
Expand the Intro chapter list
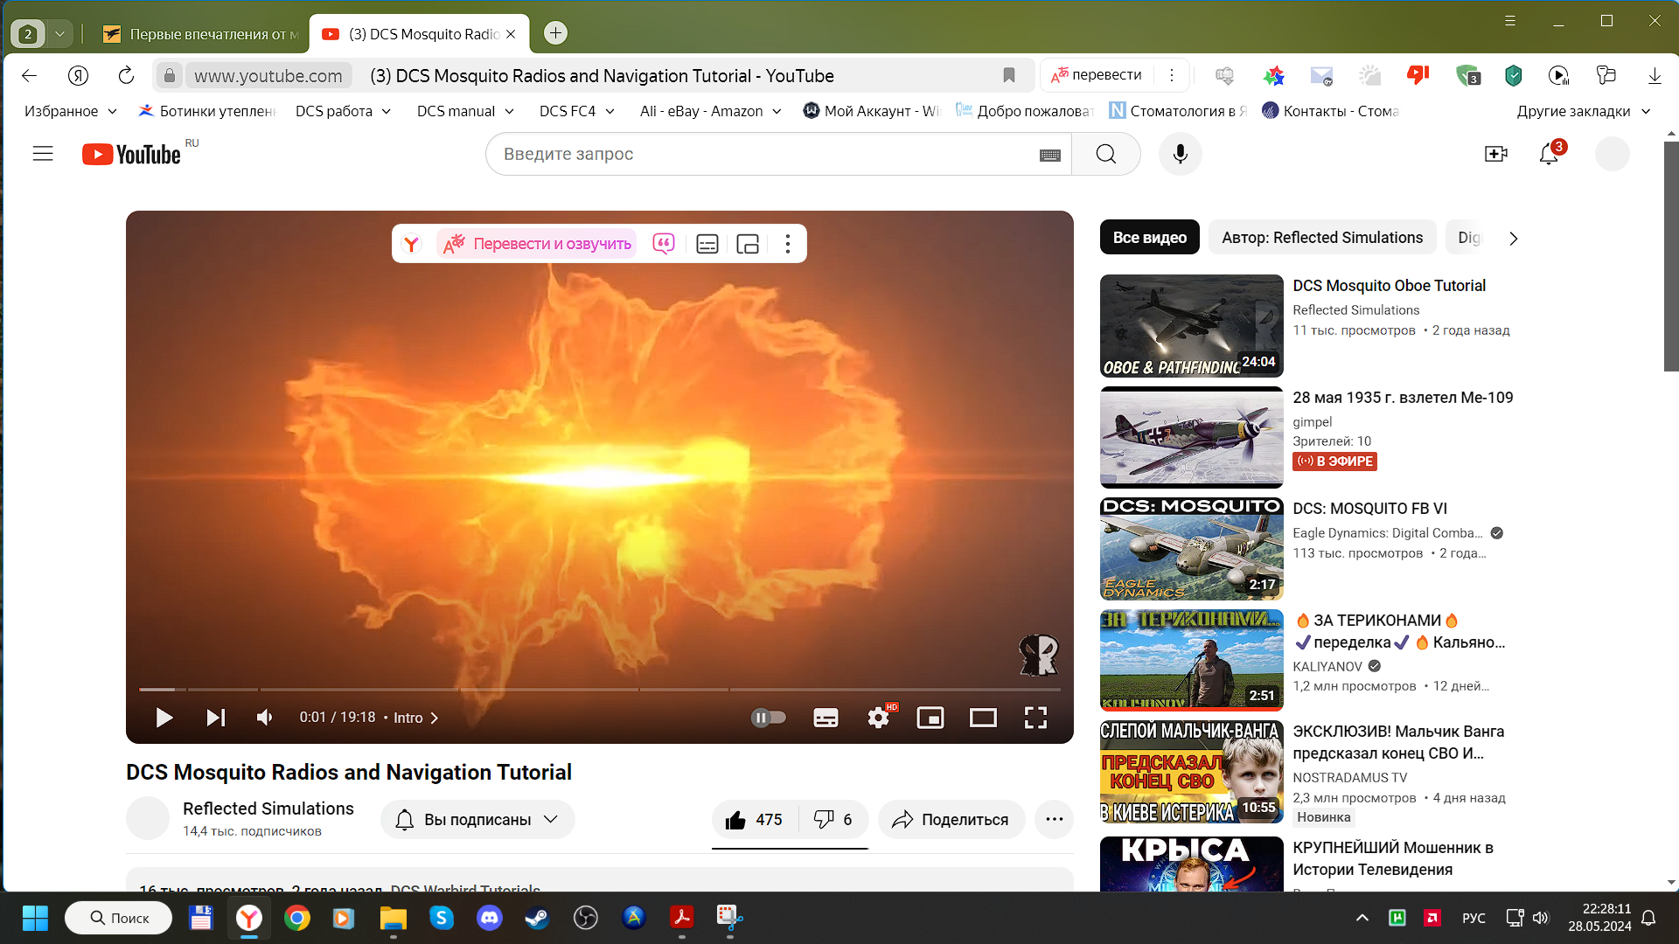416,718
